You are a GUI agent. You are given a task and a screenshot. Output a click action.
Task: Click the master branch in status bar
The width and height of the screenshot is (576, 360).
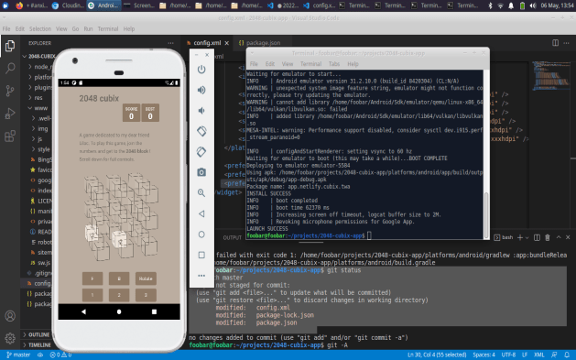tap(18, 355)
